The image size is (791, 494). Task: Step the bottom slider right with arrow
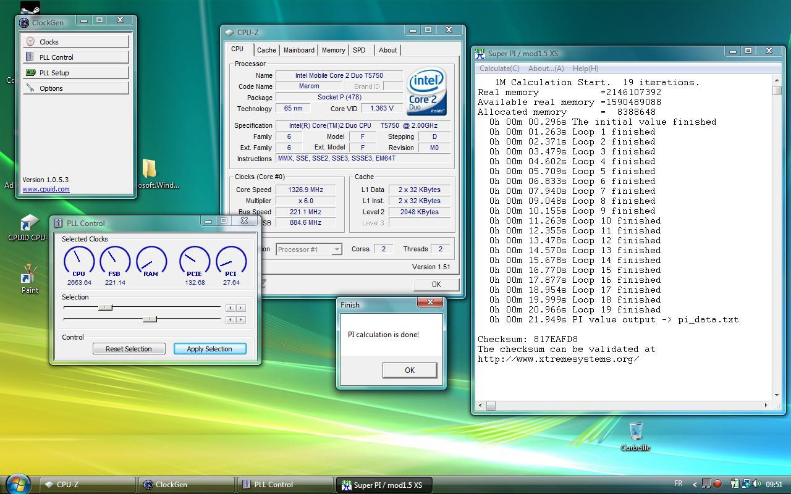point(241,319)
